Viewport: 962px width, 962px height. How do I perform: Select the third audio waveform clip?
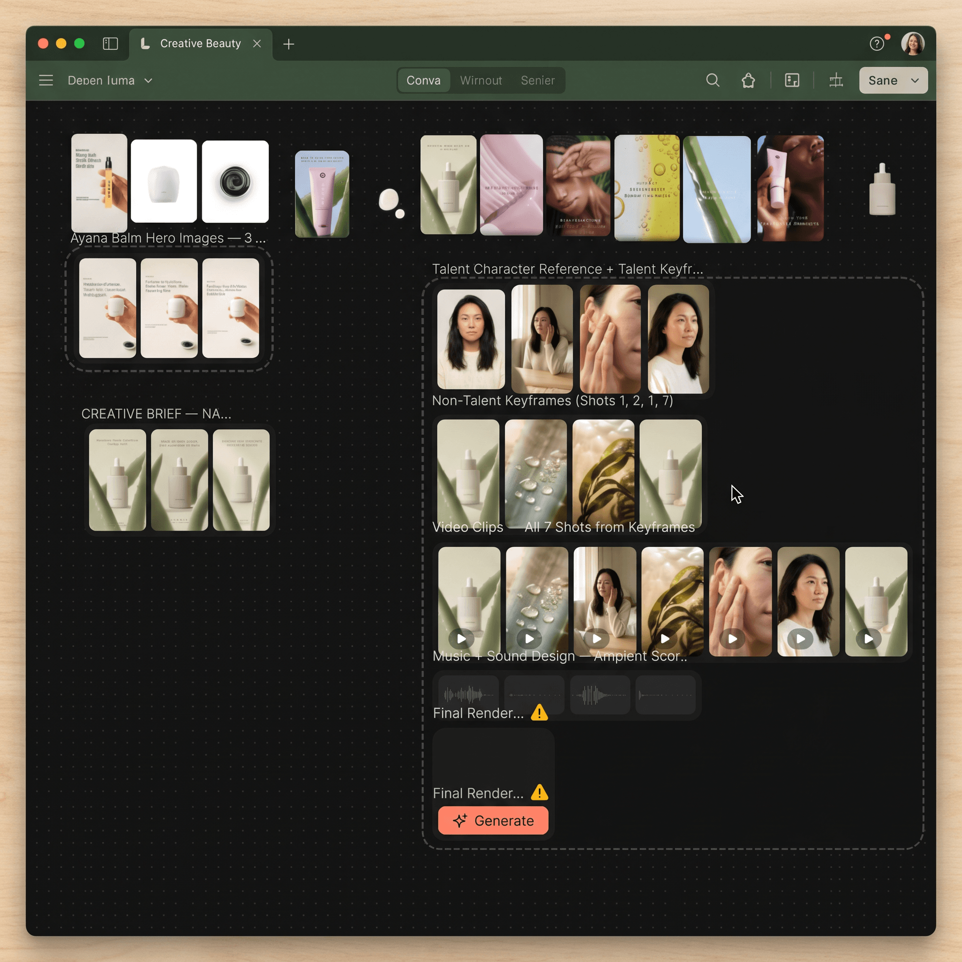pyautogui.click(x=600, y=694)
